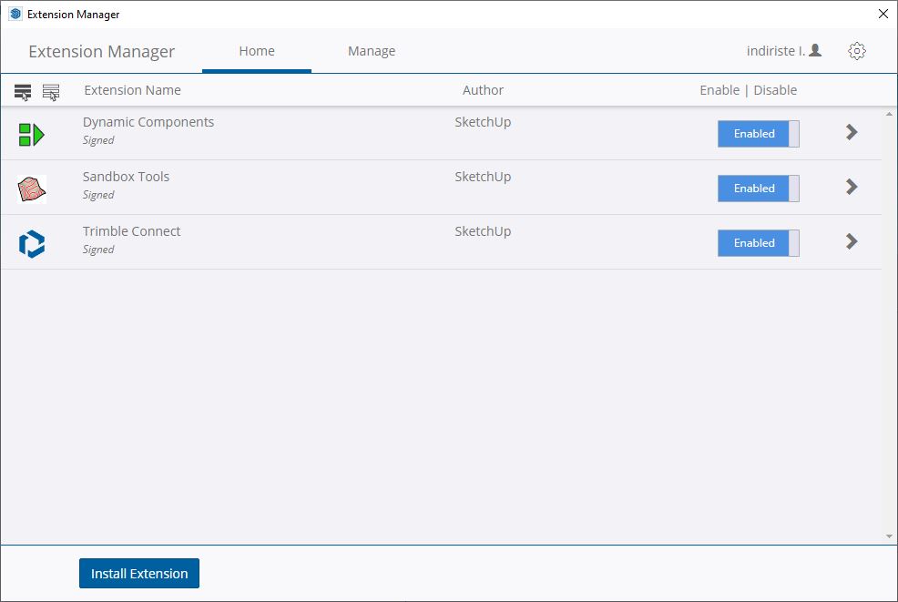Click the Enable header label
898x602 pixels.
(x=719, y=90)
